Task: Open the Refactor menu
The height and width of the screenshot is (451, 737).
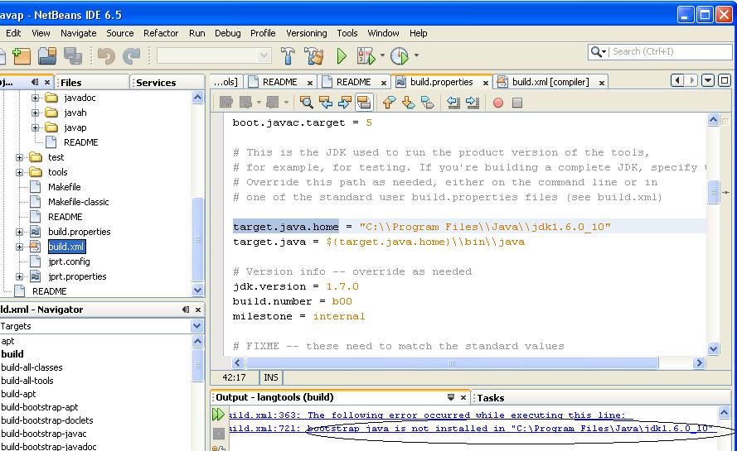Action: [x=161, y=33]
